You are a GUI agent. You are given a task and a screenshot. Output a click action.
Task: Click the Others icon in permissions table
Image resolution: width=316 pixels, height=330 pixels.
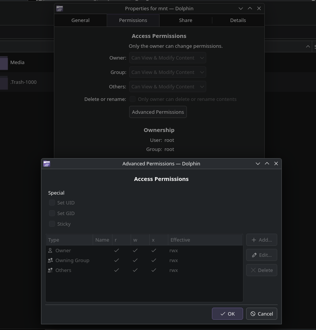pos(50,270)
